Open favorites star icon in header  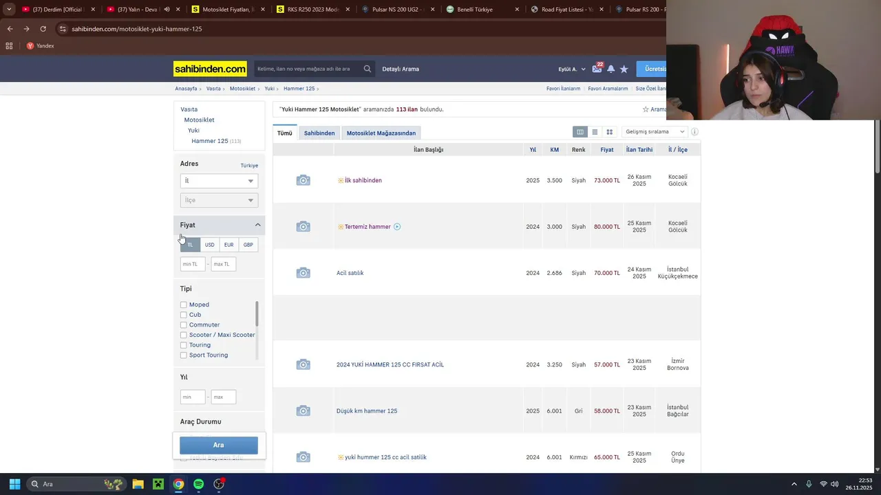624,69
